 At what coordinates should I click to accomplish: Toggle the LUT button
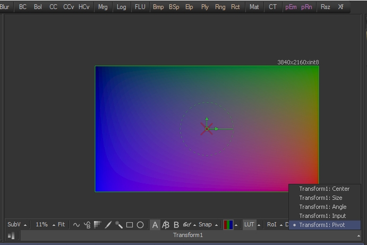(249, 225)
